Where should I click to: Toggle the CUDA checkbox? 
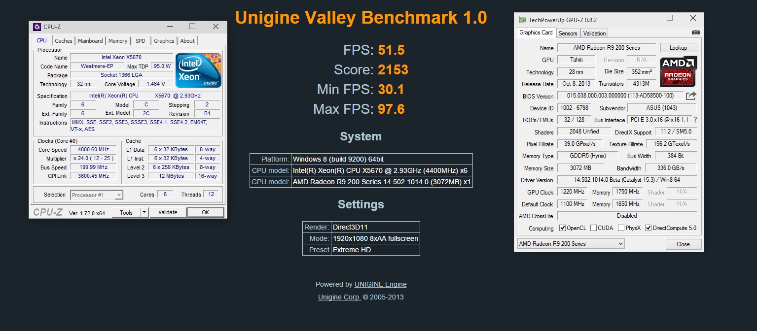[594, 228]
